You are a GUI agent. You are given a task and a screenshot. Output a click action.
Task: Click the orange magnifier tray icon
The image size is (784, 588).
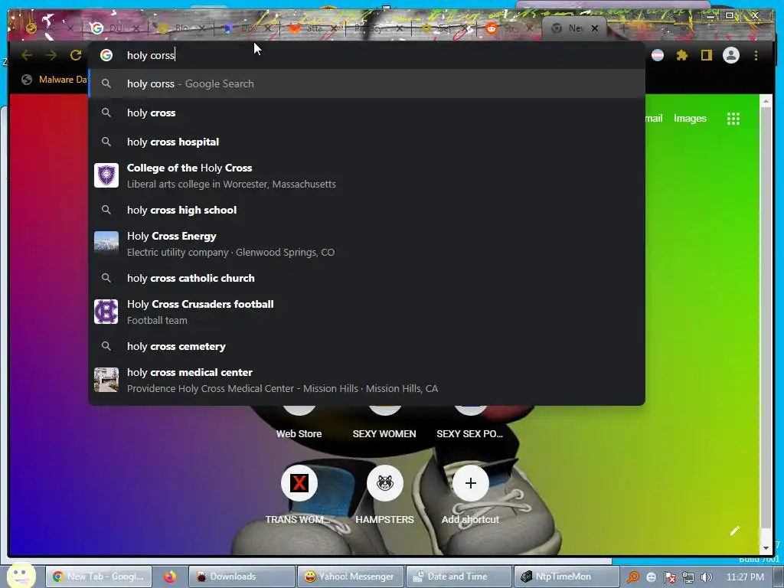(633, 577)
